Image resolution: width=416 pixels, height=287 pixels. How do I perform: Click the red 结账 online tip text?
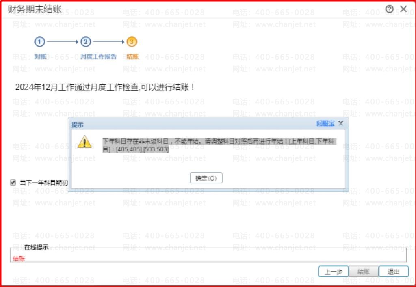[19, 259]
